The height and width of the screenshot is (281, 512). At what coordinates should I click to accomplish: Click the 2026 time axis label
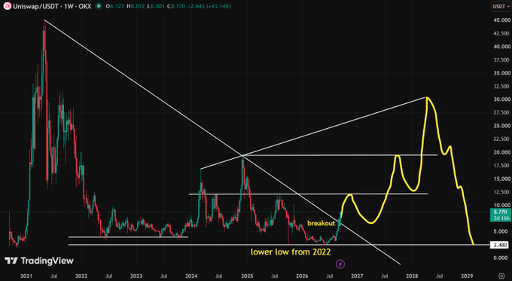click(302, 276)
